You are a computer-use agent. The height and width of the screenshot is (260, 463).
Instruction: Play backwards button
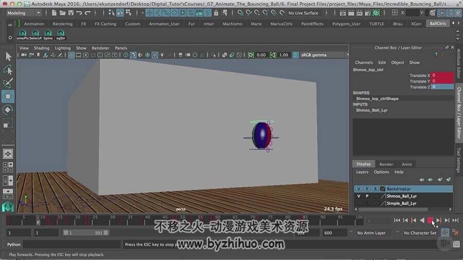[x=422, y=220]
